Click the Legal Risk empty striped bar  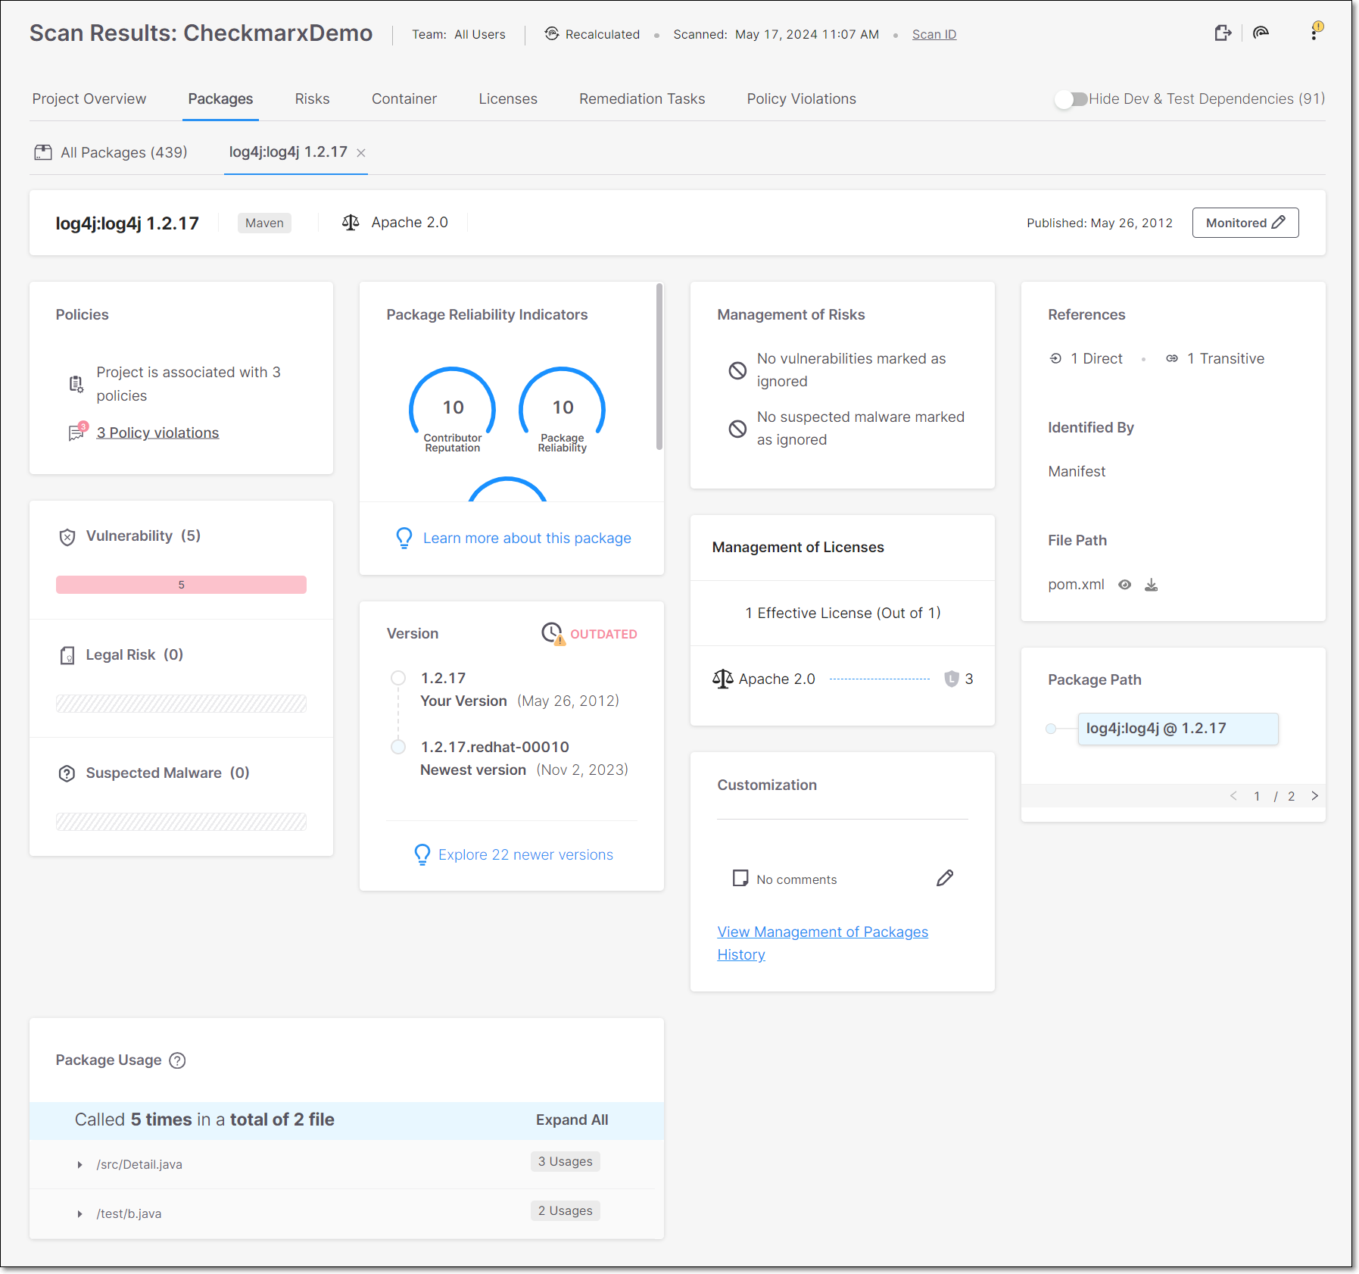pyautogui.click(x=181, y=704)
